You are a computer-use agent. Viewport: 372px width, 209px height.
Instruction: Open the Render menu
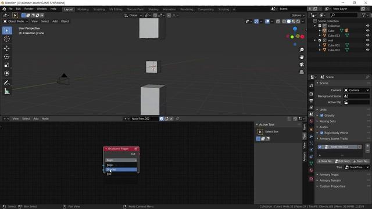coord(28,9)
